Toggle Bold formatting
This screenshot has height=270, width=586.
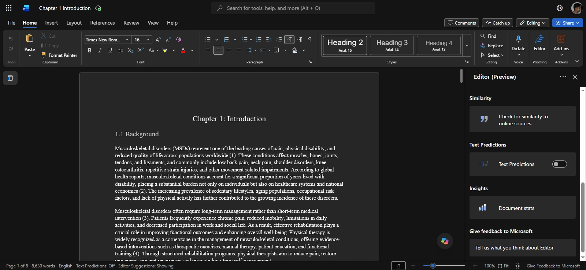[x=90, y=50]
